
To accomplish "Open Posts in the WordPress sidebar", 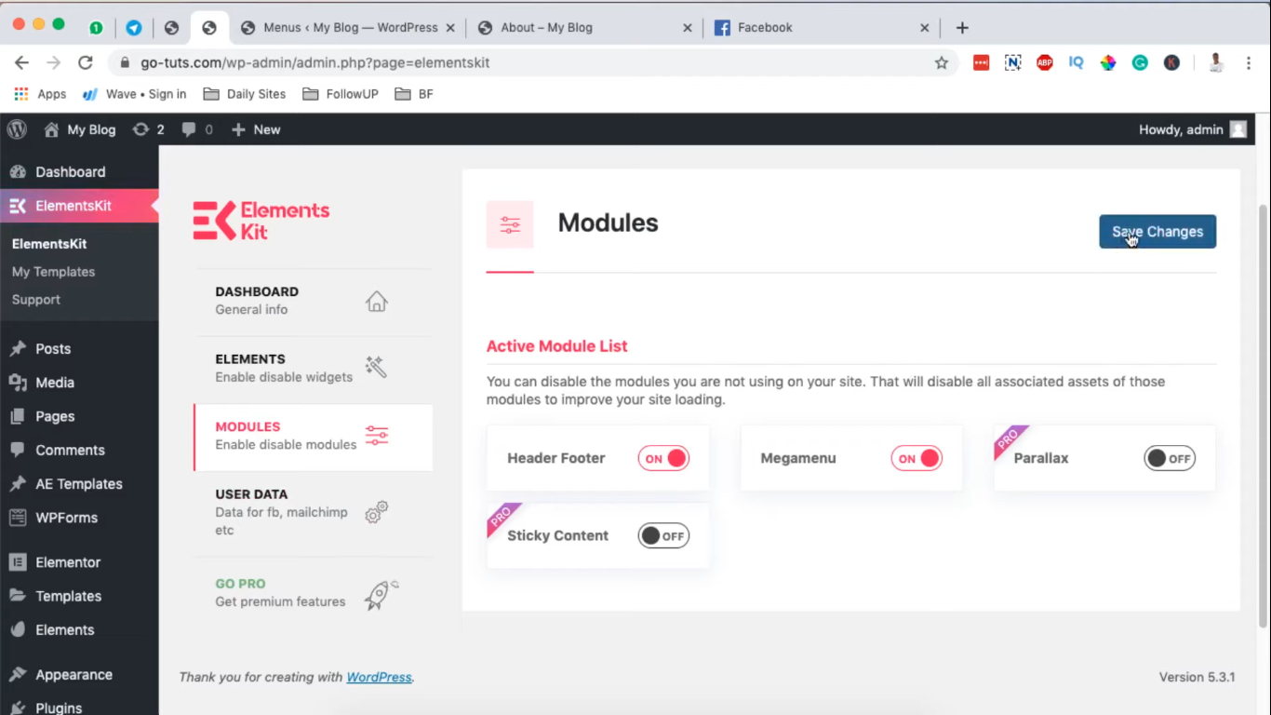I will click(79, 349).
